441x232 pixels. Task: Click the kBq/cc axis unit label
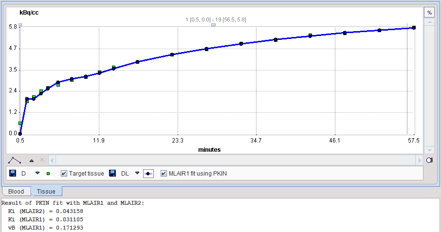pyautogui.click(x=29, y=13)
